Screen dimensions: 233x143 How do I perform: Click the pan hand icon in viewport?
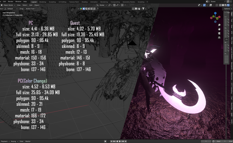[219, 29]
